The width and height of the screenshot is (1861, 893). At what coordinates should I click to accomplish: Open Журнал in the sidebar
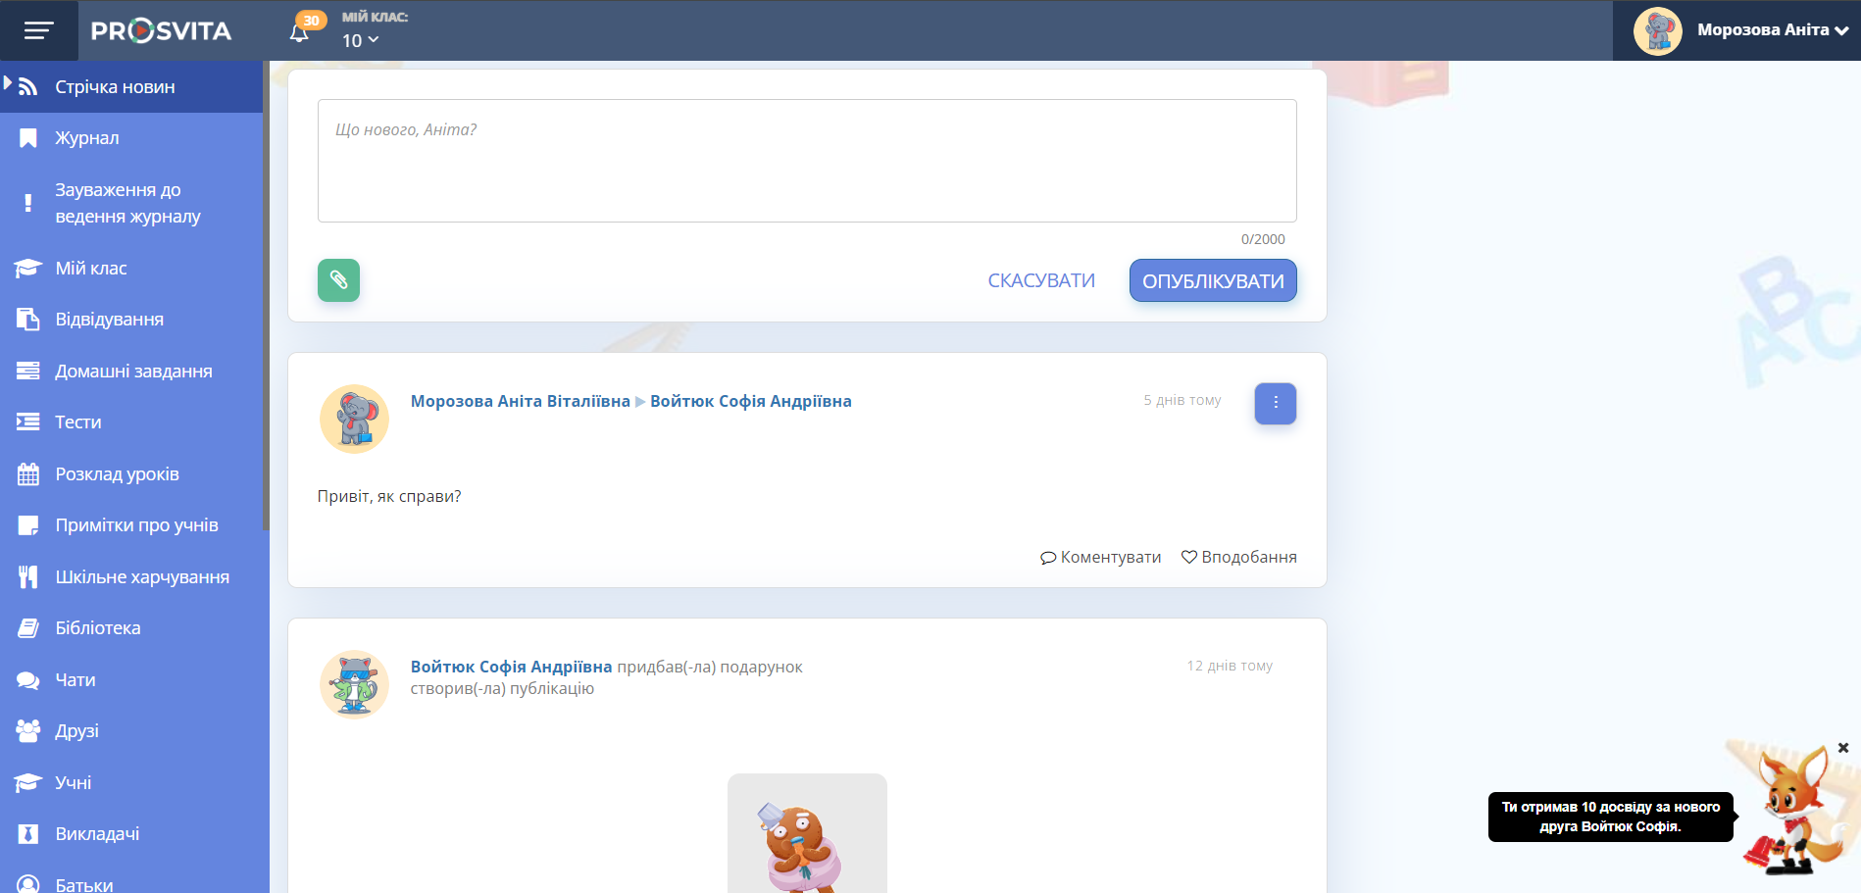pyautogui.click(x=87, y=138)
